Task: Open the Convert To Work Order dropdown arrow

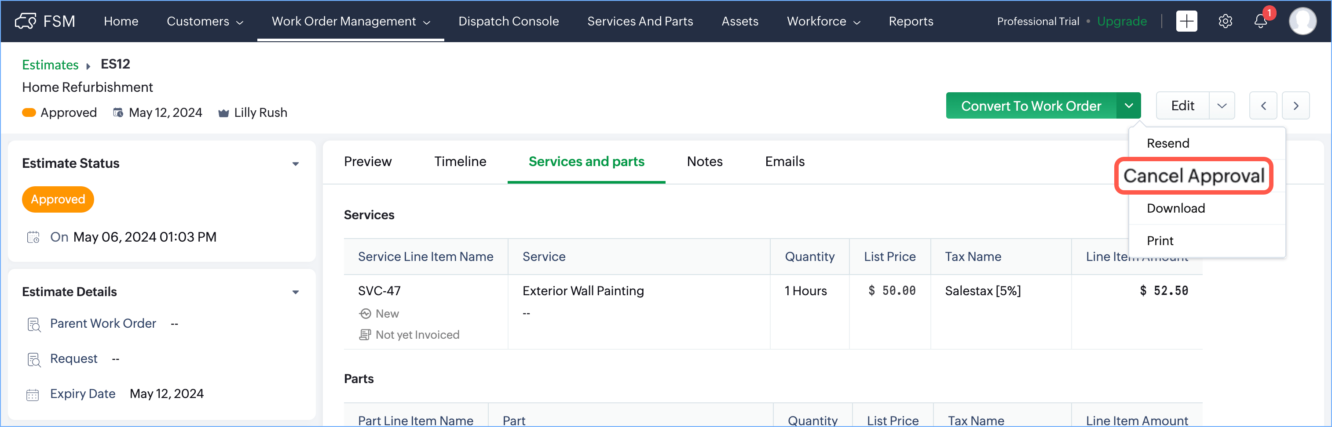Action: tap(1128, 106)
